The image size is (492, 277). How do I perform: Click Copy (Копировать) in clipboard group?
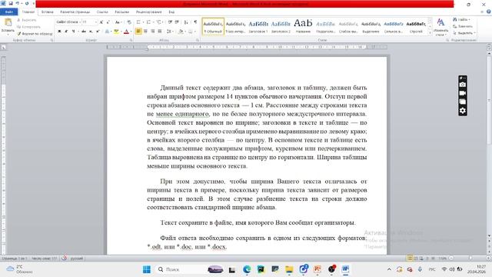(x=28, y=27)
